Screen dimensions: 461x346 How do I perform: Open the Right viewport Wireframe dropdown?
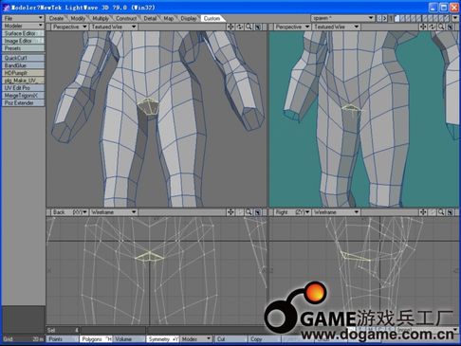(337, 212)
